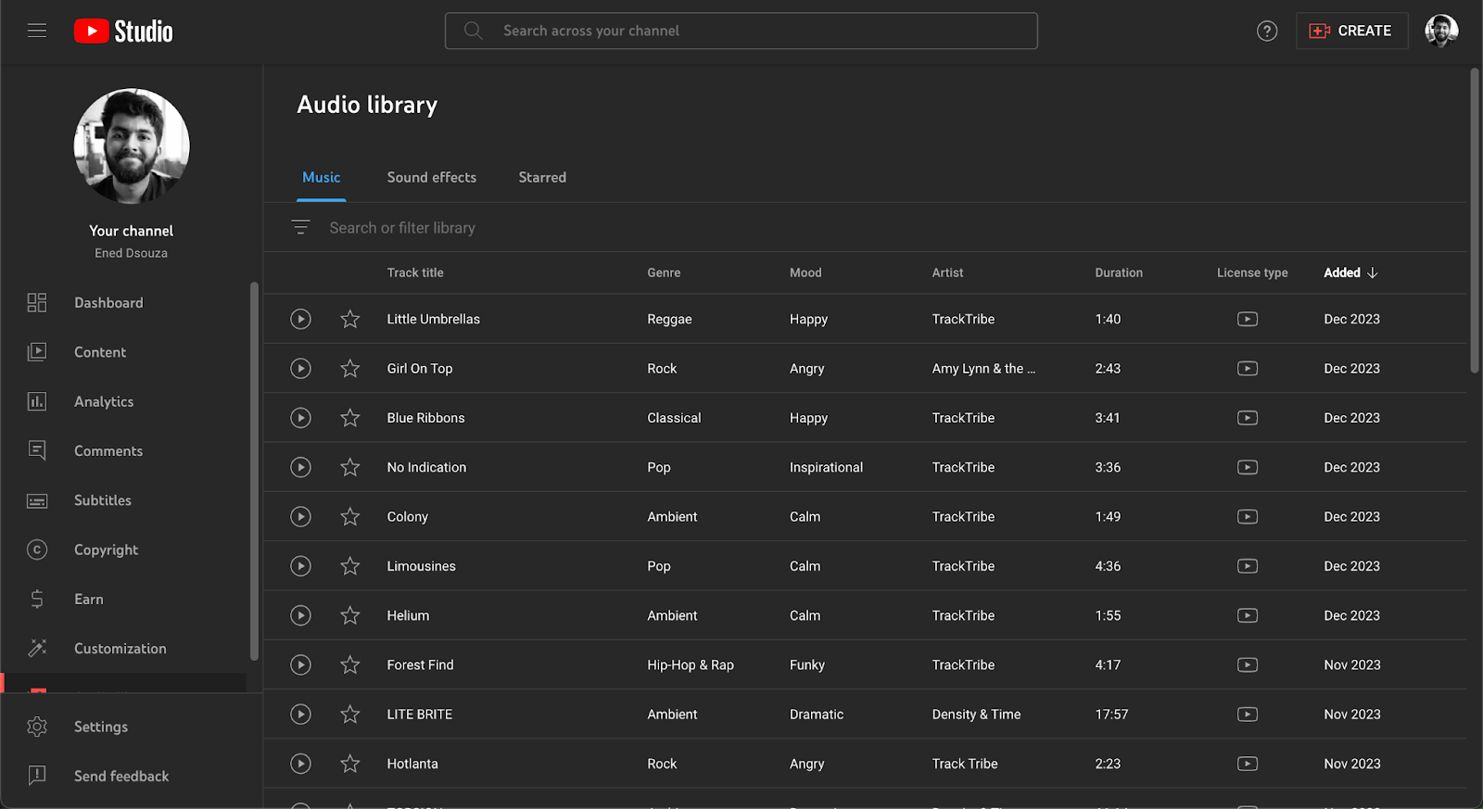The height and width of the screenshot is (809, 1483).
Task: Click the Earn dollar icon
Action: tap(37, 599)
